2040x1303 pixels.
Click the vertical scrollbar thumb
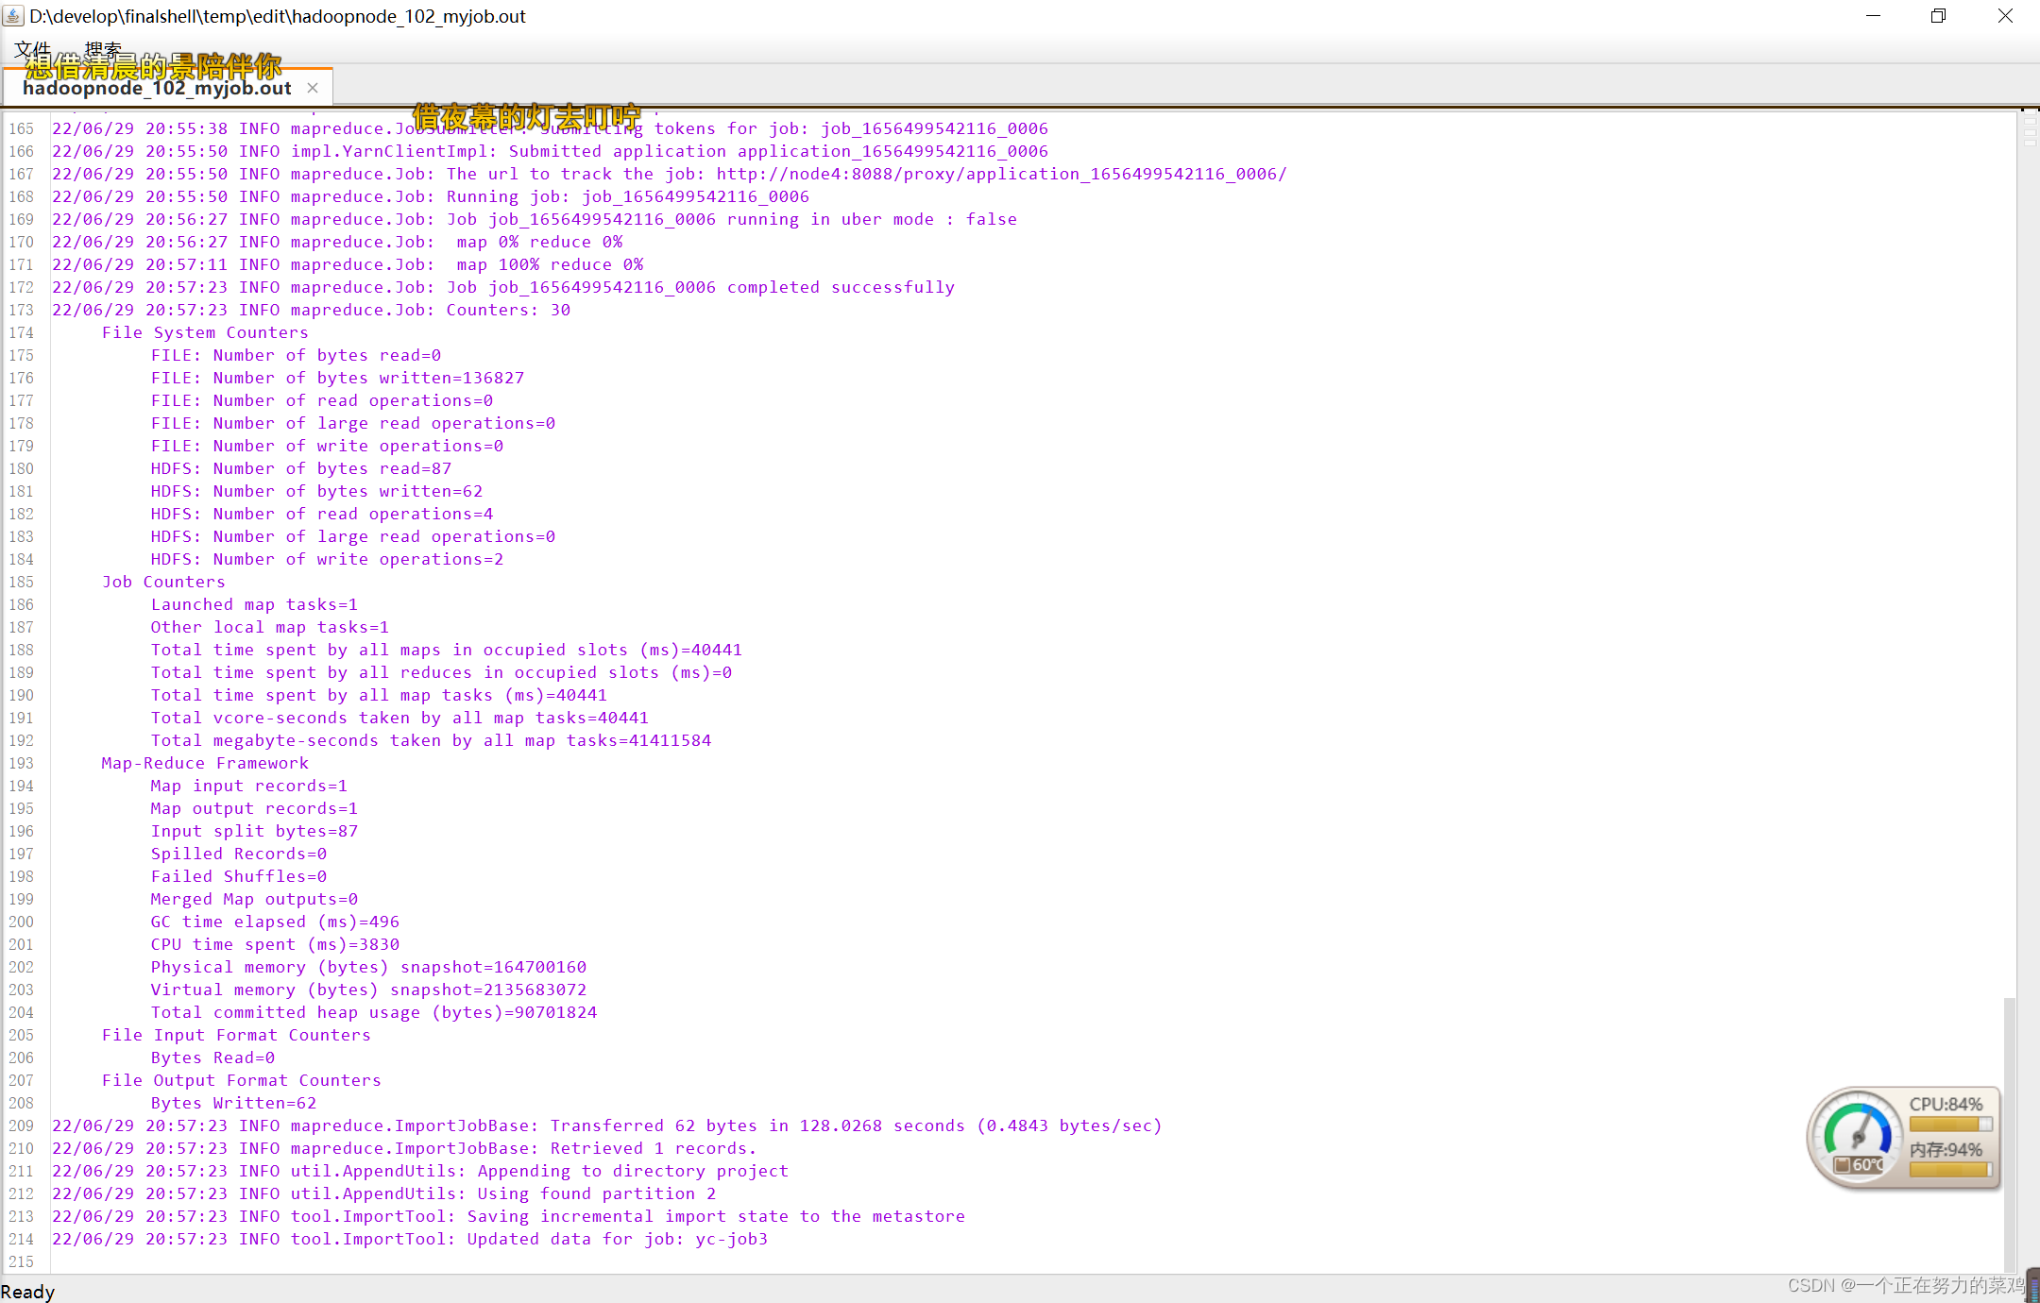coord(2010,1133)
